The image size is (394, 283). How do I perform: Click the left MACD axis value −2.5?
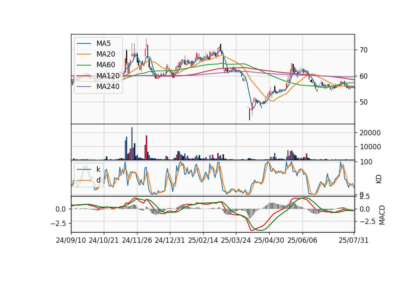(58, 223)
